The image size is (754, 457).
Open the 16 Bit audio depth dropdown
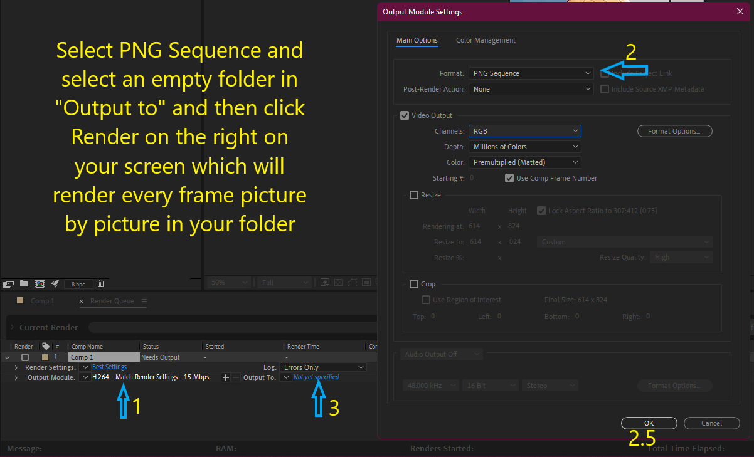click(491, 386)
